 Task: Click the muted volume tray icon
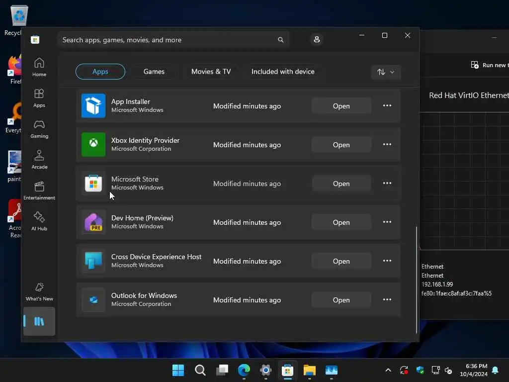[x=449, y=370]
